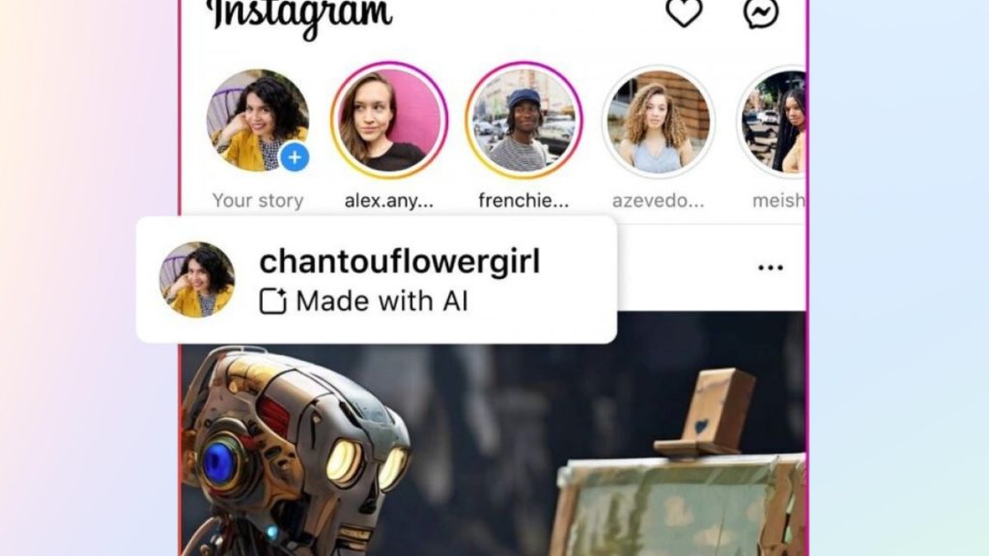Click the Made with AI sparkle icon
The height and width of the screenshot is (556, 989).
click(x=273, y=301)
